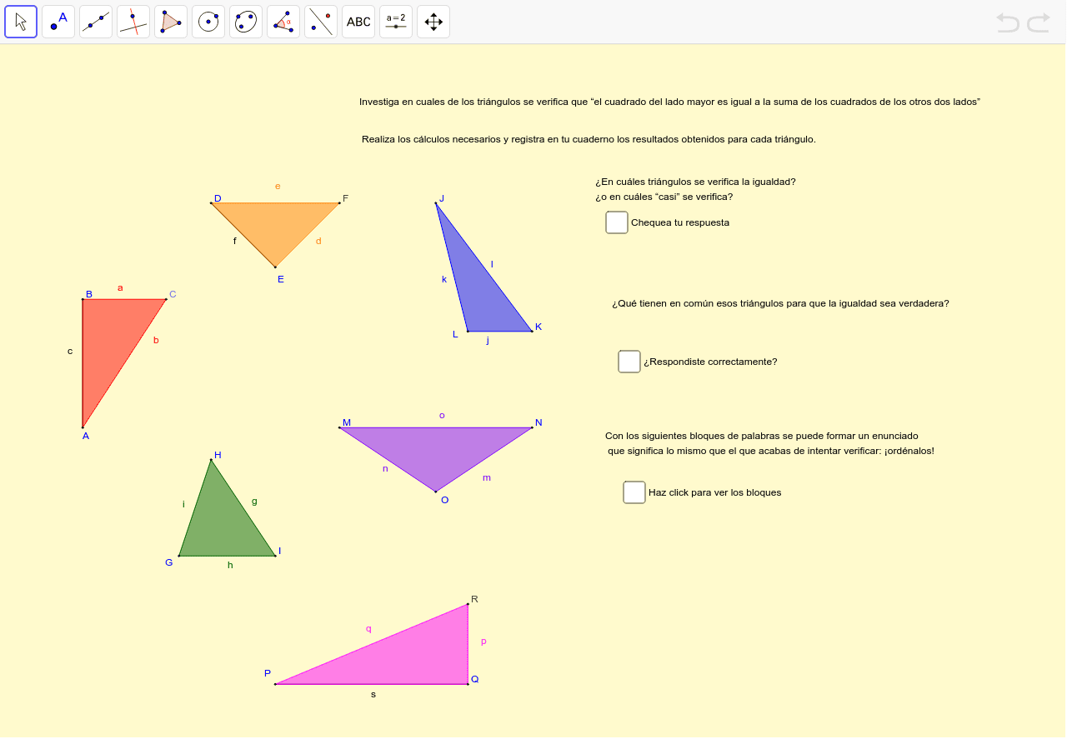
Task: Click the orange triangle DEF
Action: pyautogui.click(x=275, y=225)
